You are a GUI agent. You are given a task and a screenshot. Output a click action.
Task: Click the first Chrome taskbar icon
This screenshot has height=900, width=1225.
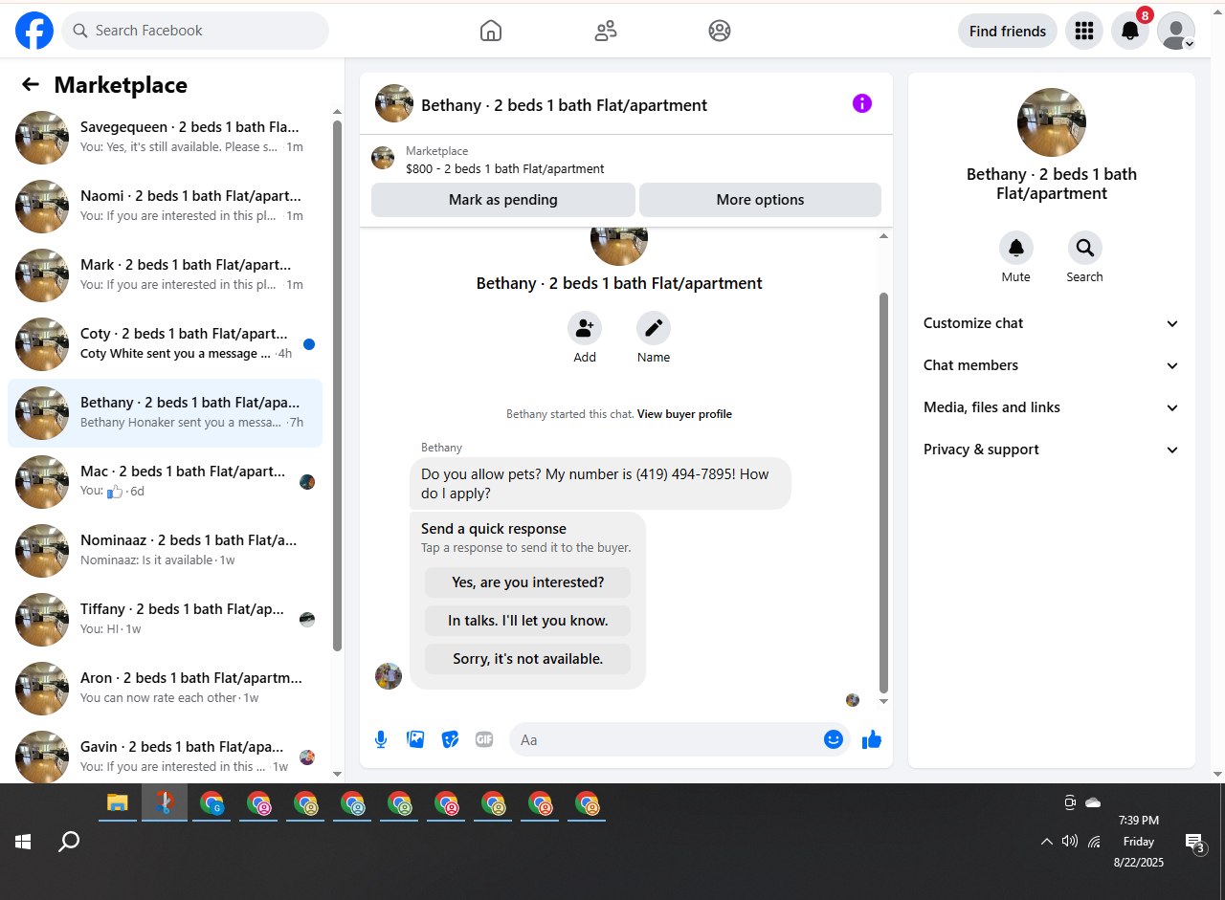point(212,803)
